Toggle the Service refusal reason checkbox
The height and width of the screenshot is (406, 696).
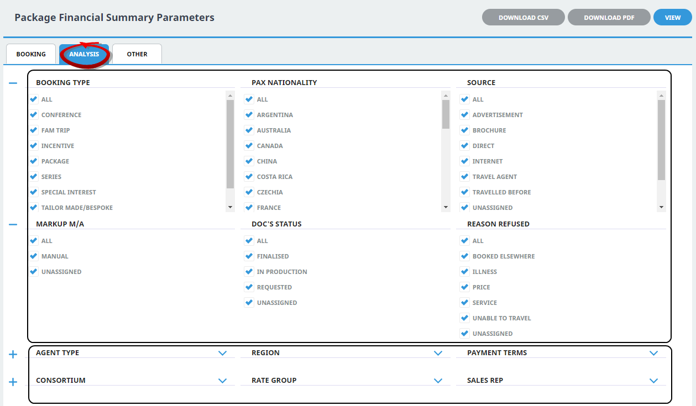pos(465,303)
